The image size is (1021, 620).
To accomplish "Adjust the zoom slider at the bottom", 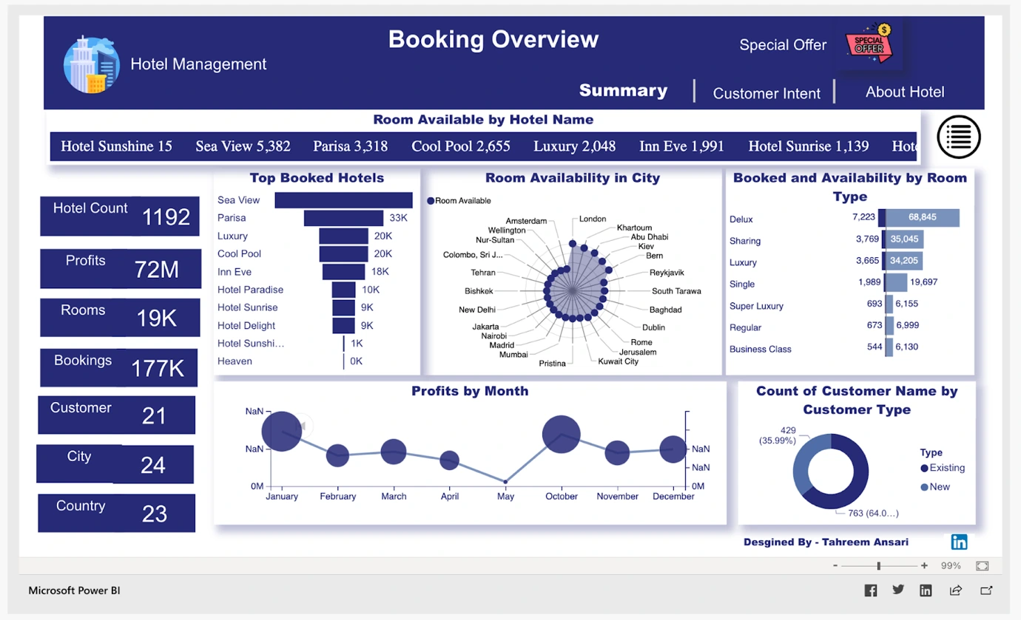I will (x=879, y=565).
